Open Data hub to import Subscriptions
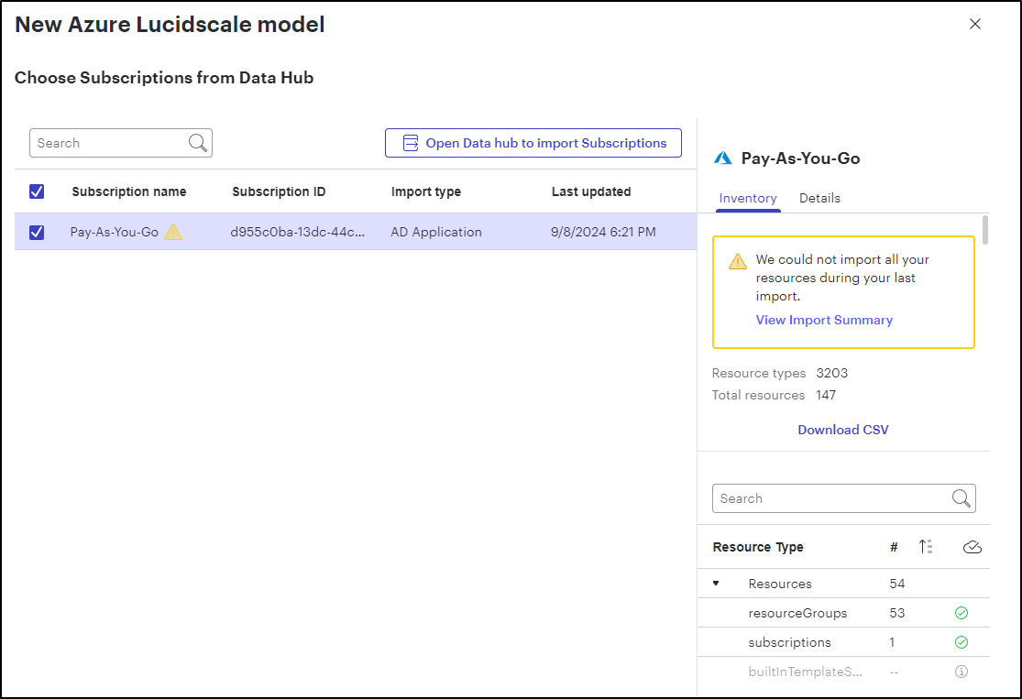This screenshot has width=1022, height=699. coord(533,143)
